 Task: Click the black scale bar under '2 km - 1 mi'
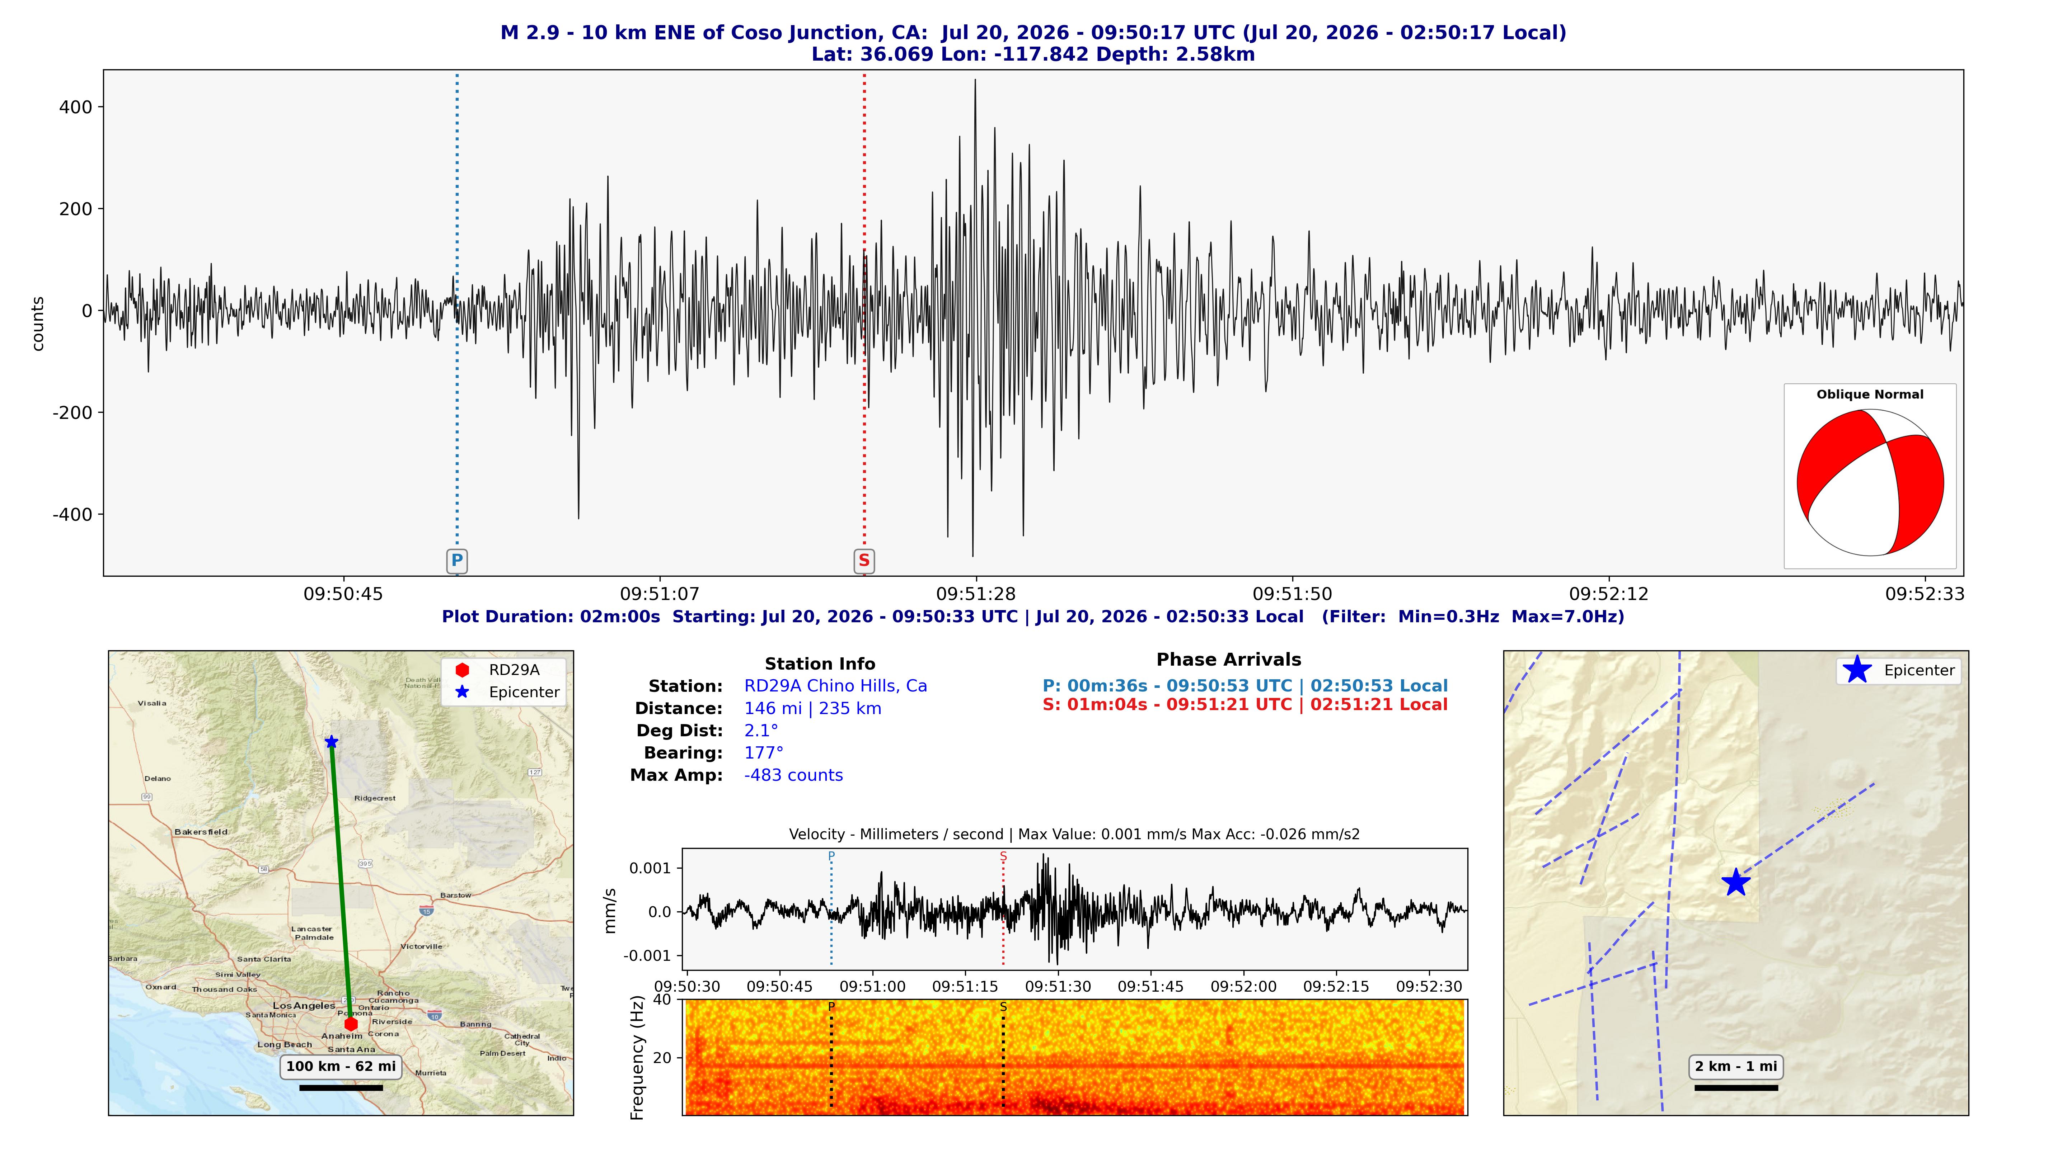1736,1088
